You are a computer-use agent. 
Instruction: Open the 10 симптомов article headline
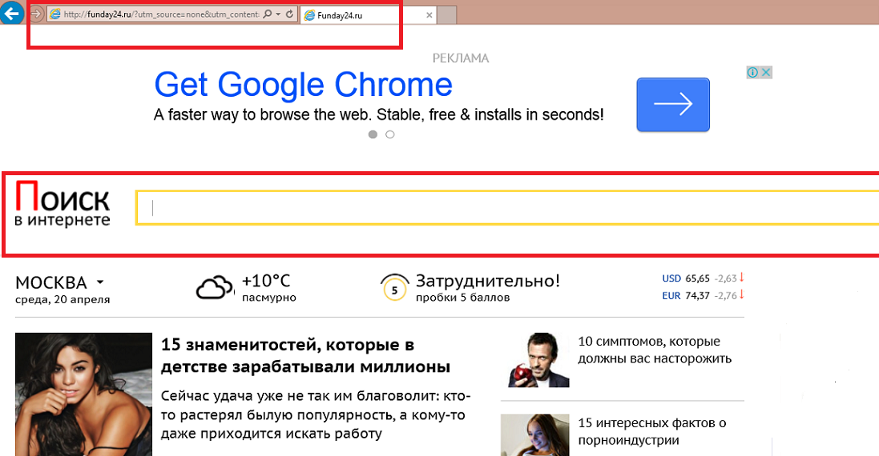point(655,350)
